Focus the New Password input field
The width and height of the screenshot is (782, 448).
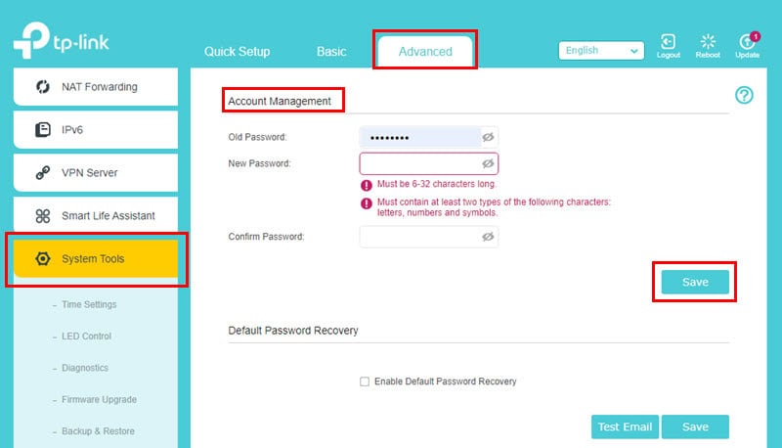point(428,163)
